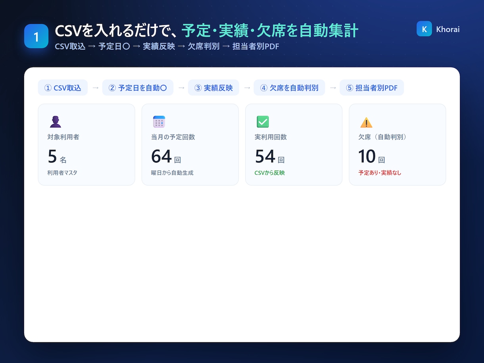
Task: Click the green checkmark icon in 実利用回数 card
Action: [263, 122]
